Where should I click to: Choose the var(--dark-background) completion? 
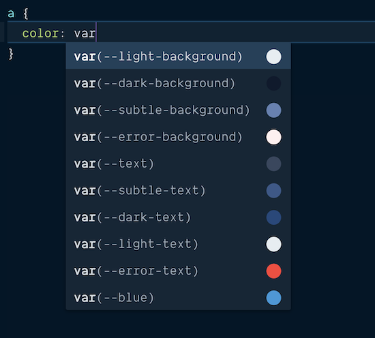coord(178,83)
